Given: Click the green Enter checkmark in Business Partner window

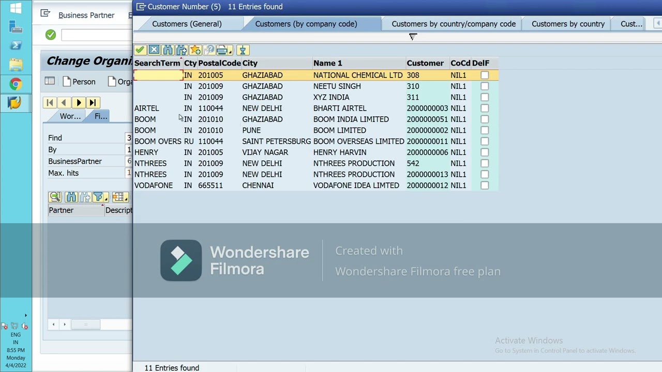Looking at the screenshot, I should point(51,35).
